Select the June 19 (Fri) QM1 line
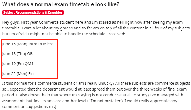Screen dimensions: 191x110 pyautogui.click(x=18, y=64)
